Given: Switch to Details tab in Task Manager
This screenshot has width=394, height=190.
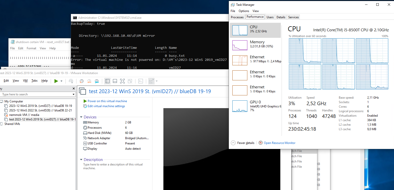Looking at the screenshot, I should [x=281, y=17].
